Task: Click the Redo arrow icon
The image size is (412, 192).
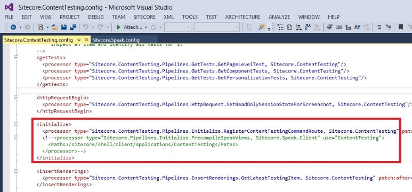Action: coord(100,27)
